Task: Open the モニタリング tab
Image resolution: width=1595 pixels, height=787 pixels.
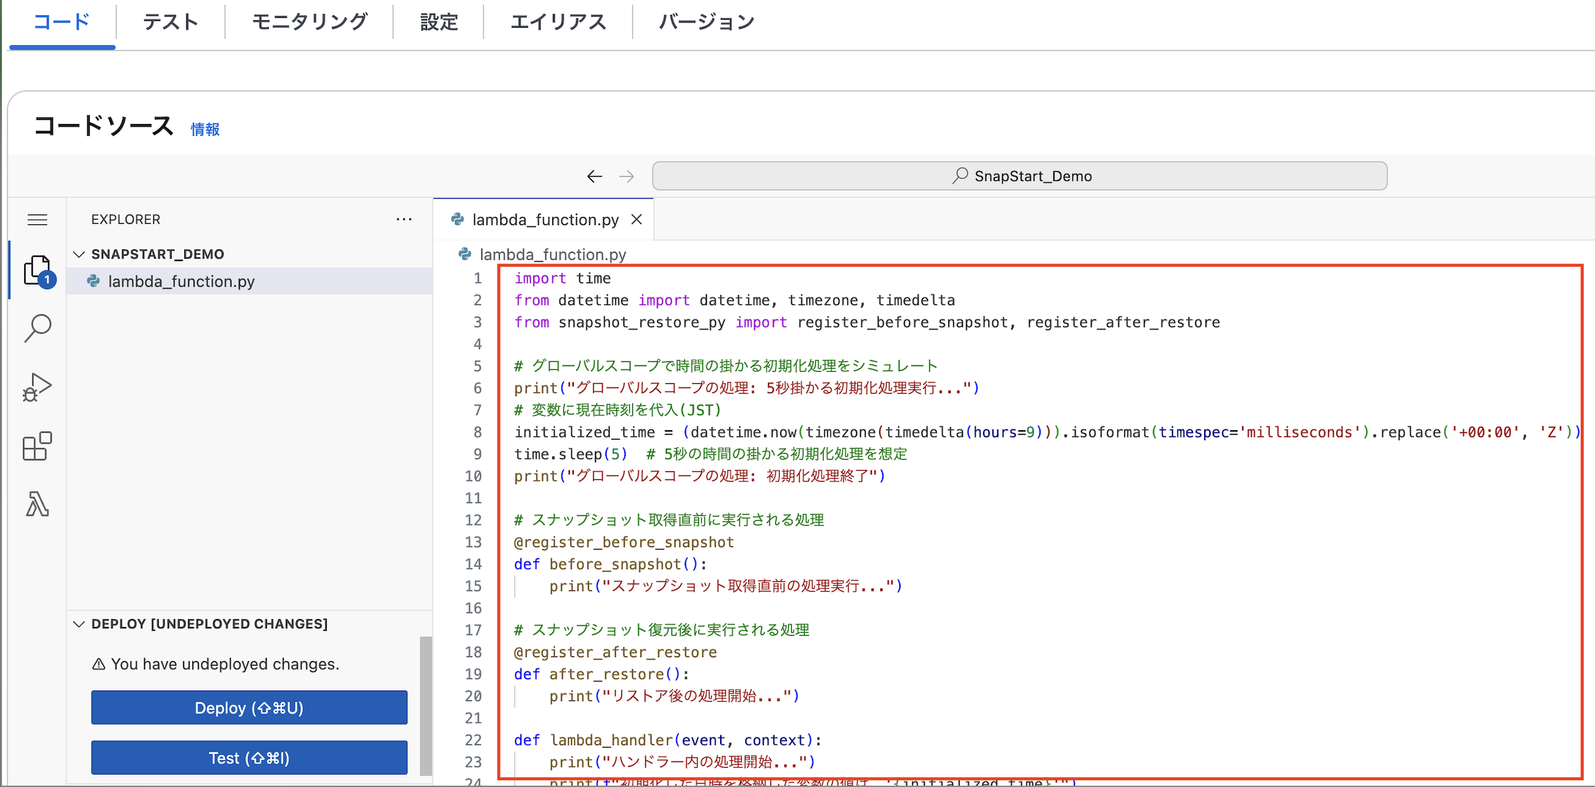Action: 308,22
